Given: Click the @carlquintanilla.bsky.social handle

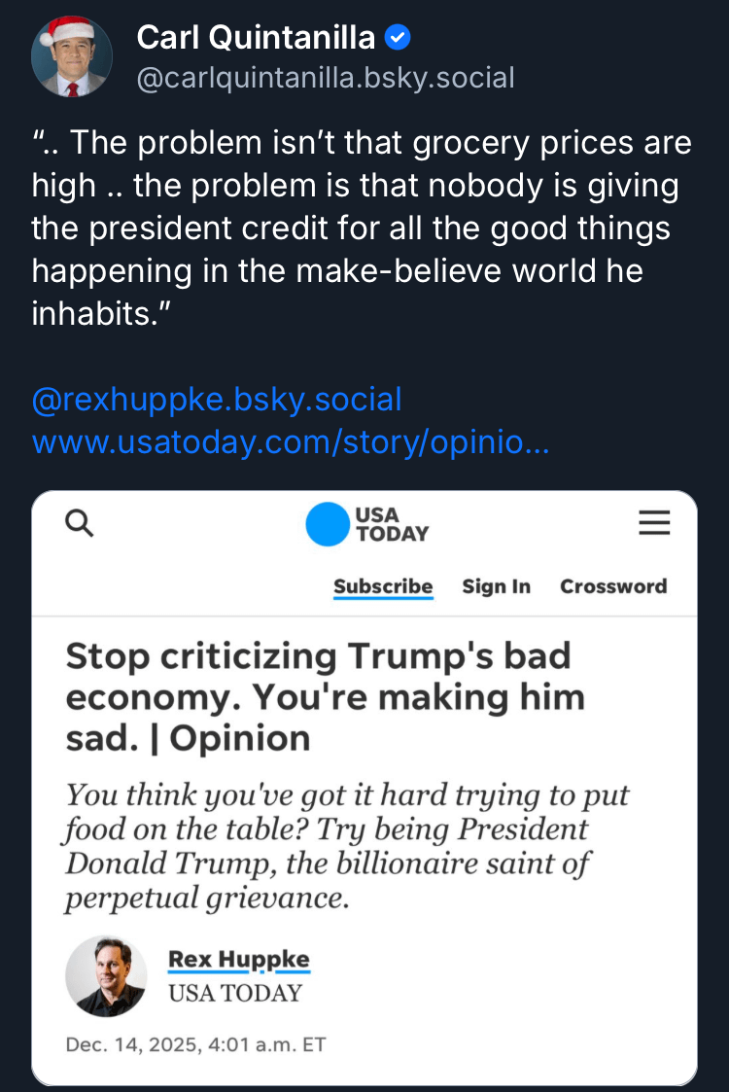Looking at the screenshot, I should [x=326, y=78].
